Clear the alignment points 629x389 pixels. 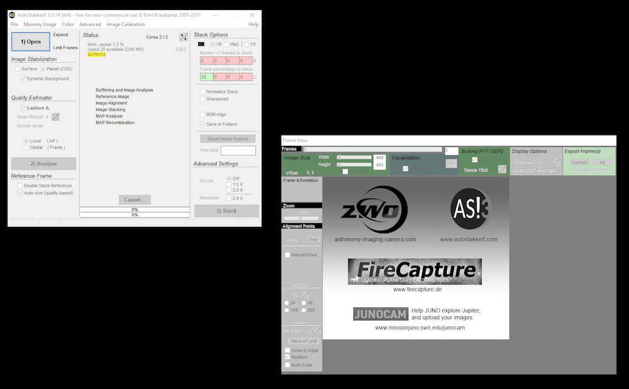click(313, 239)
